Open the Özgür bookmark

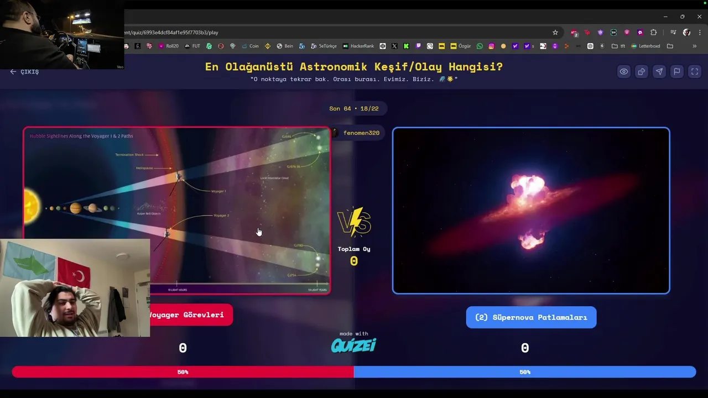tap(461, 46)
